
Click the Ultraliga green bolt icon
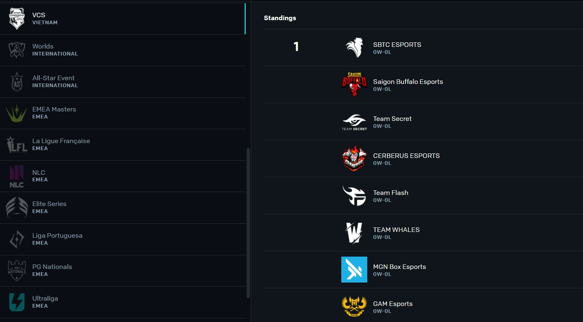point(17,302)
